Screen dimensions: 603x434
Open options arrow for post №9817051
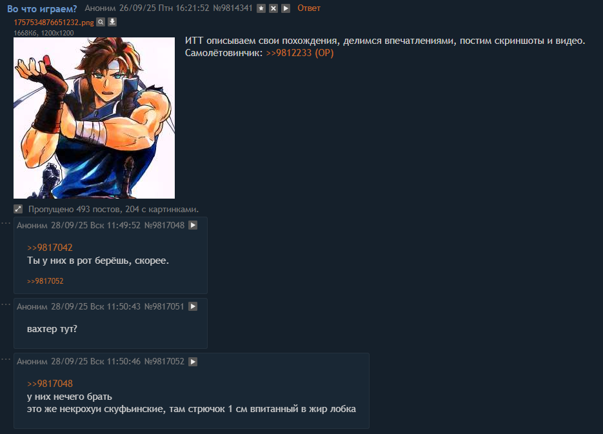193,306
